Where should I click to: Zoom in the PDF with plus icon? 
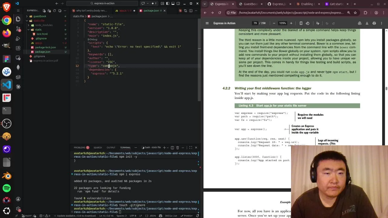pyautogui.click(x=291, y=23)
